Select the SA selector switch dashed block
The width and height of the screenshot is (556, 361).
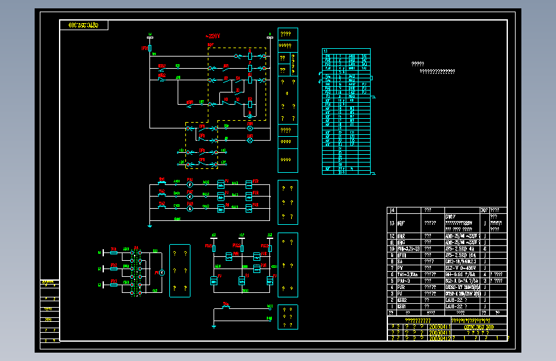coord(136,272)
